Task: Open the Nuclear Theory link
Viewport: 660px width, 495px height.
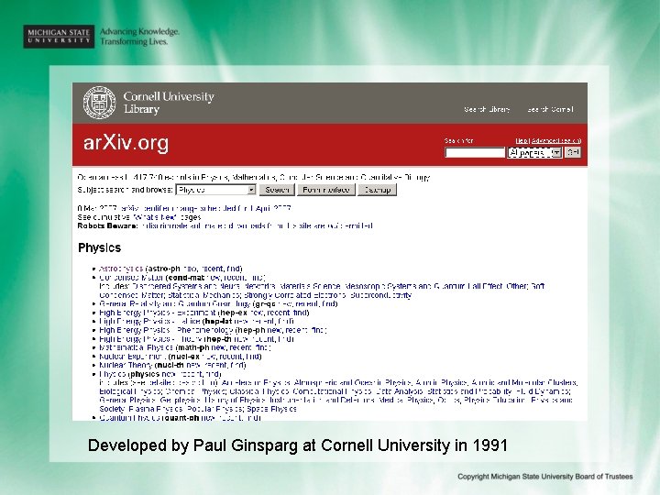Action: (x=126, y=366)
